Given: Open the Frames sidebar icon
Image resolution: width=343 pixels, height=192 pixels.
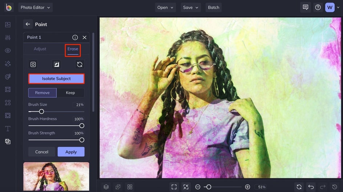Looking at the screenshot, I should (x=8, y=89).
